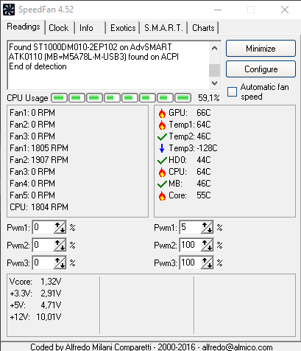Screen dimensions: 301x351
Task: Click the blue down arrow beside Temp3
Action: tap(162, 148)
